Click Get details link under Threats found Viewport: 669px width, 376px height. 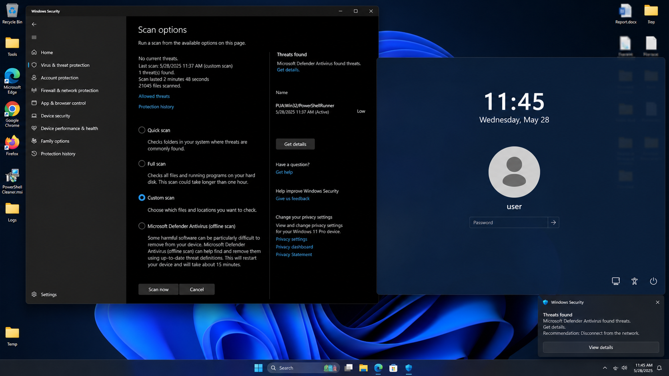288,70
